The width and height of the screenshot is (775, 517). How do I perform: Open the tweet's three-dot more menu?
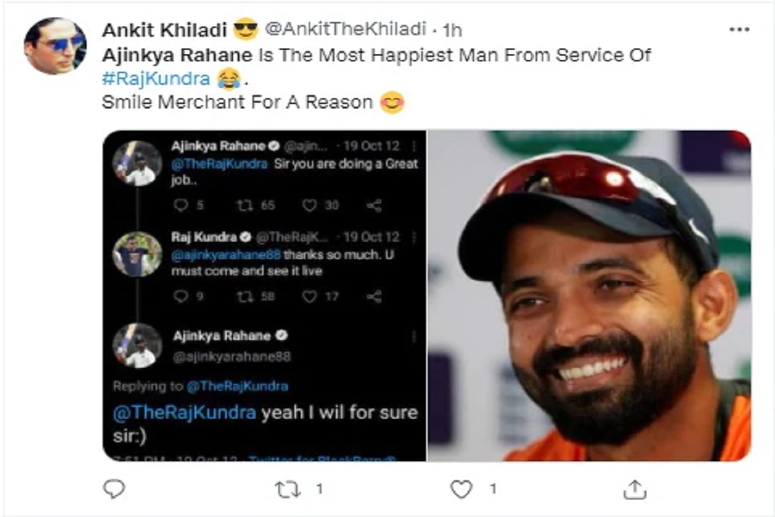[x=739, y=30]
